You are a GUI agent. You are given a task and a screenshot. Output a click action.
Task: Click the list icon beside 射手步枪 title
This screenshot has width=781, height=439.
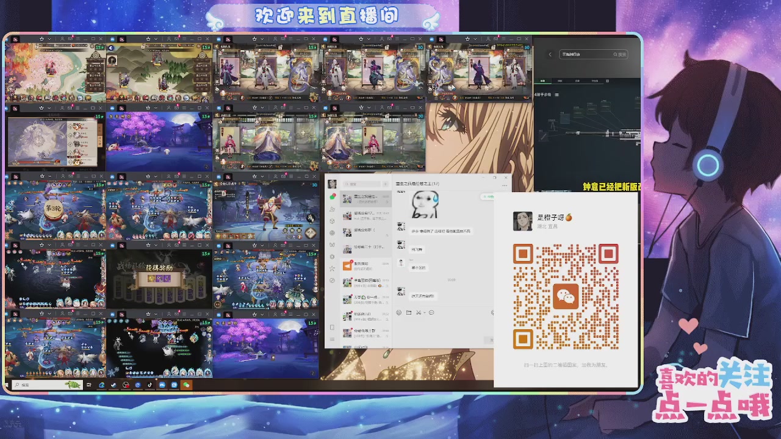pos(556,95)
